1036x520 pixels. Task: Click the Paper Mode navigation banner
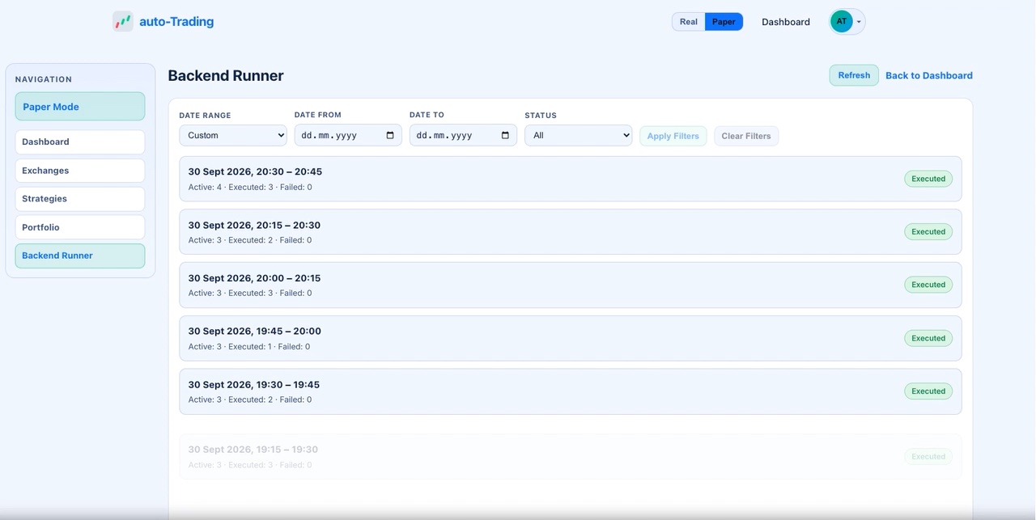[80, 107]
